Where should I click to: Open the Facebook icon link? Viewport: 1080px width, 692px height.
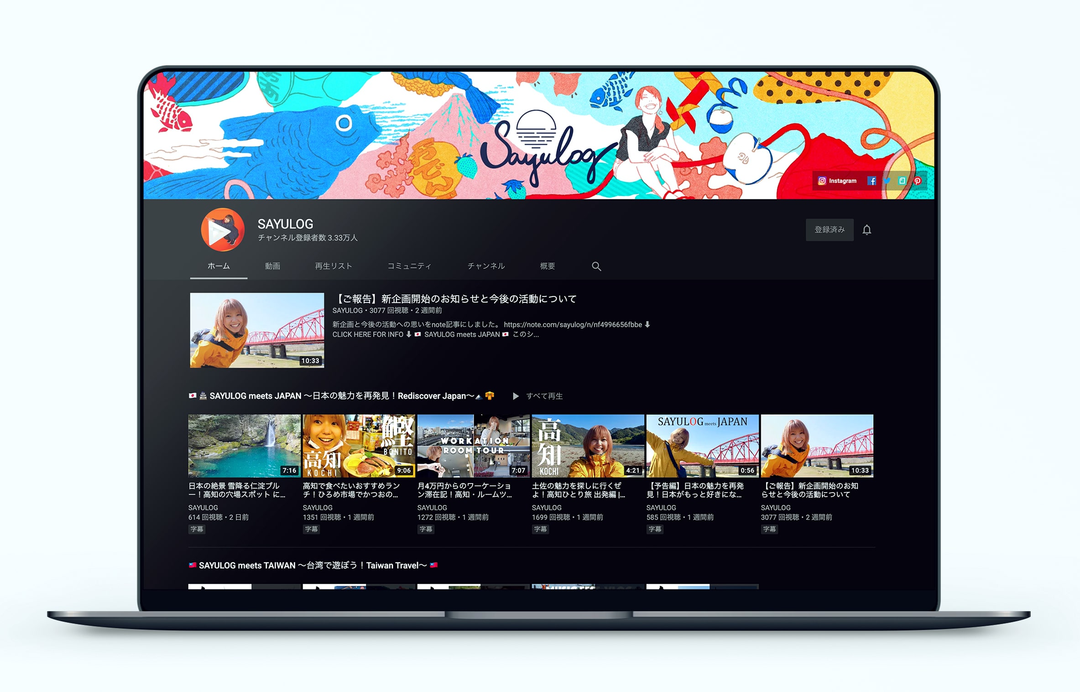871,181
